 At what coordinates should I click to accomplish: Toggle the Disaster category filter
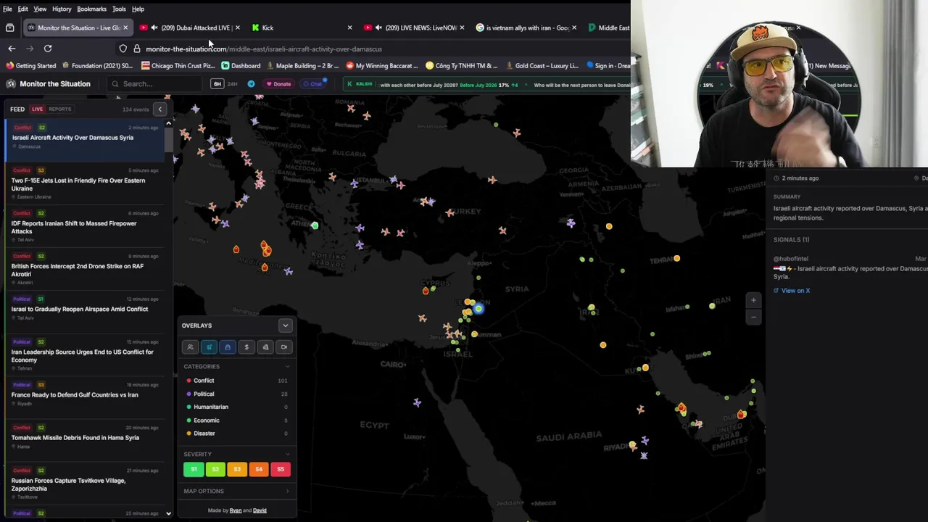pyautogui.click(x=237, y=434)
